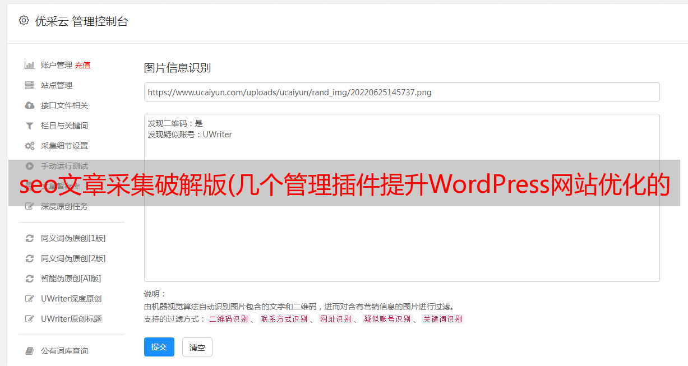The width and height of the screenshot is (688, 366).
Task: Click the book icon beside 公有词库查询
Action: (x=30, y=351)
